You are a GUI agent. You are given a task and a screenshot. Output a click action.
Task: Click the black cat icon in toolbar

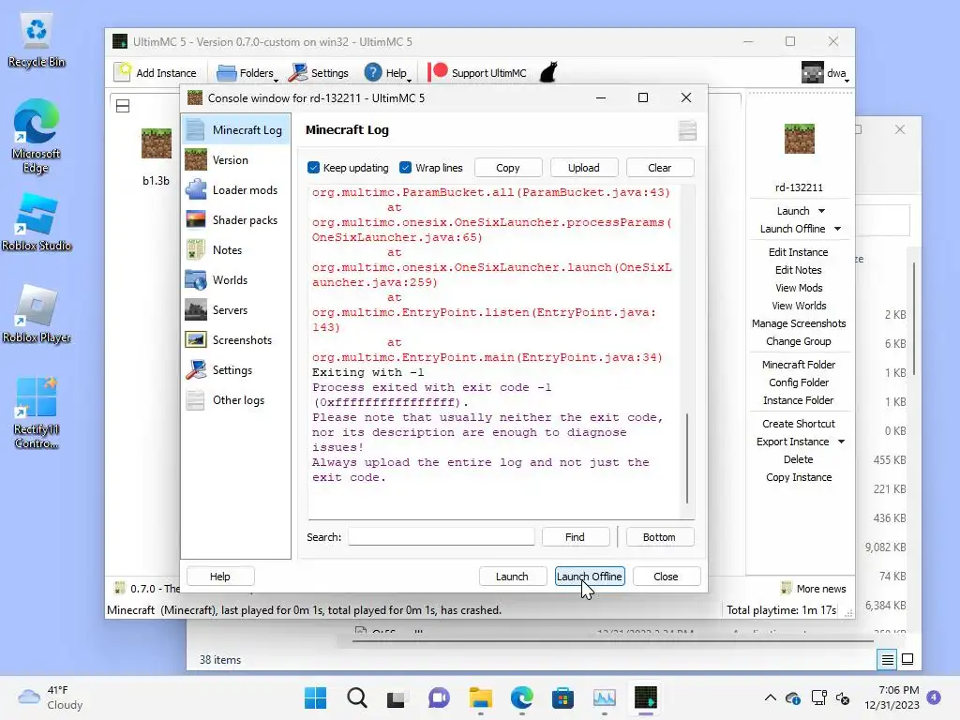(548, 72)
